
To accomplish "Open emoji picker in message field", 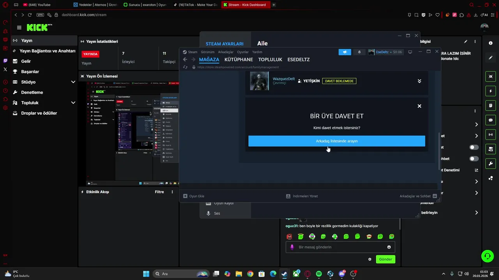I will 389,247.
